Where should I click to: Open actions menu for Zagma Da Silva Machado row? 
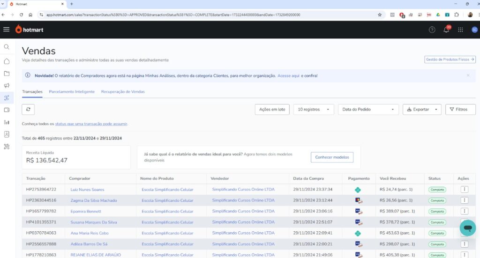point(465,200)
